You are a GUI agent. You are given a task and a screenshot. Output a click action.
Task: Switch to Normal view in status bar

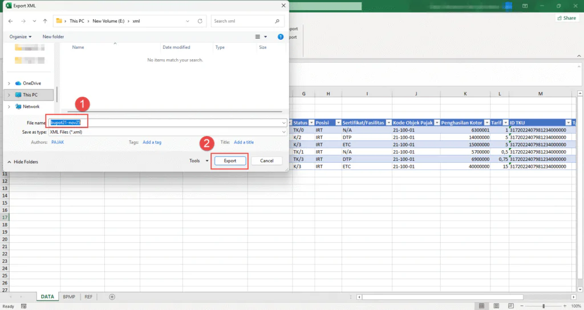(481, 306)
